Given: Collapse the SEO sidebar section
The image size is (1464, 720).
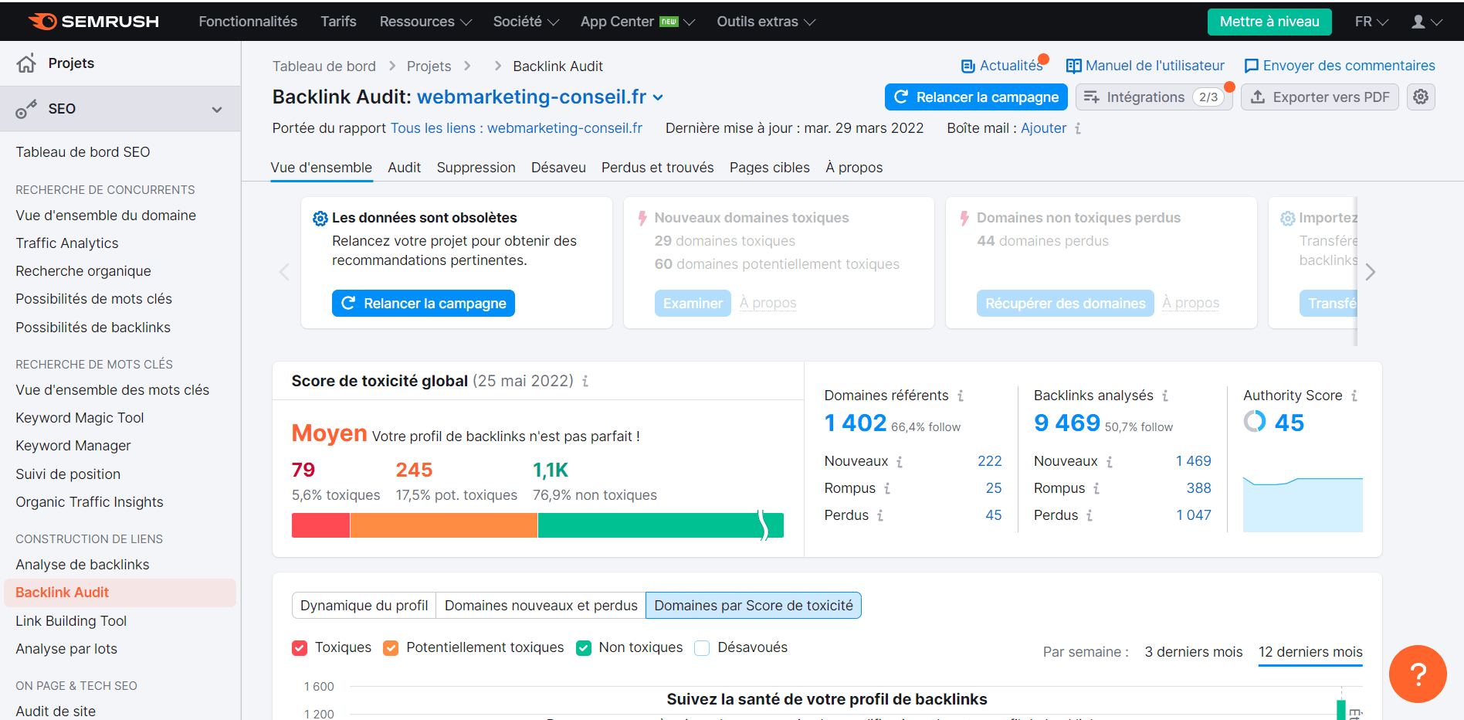Looking at the screenshot, I should click(217, 110).
